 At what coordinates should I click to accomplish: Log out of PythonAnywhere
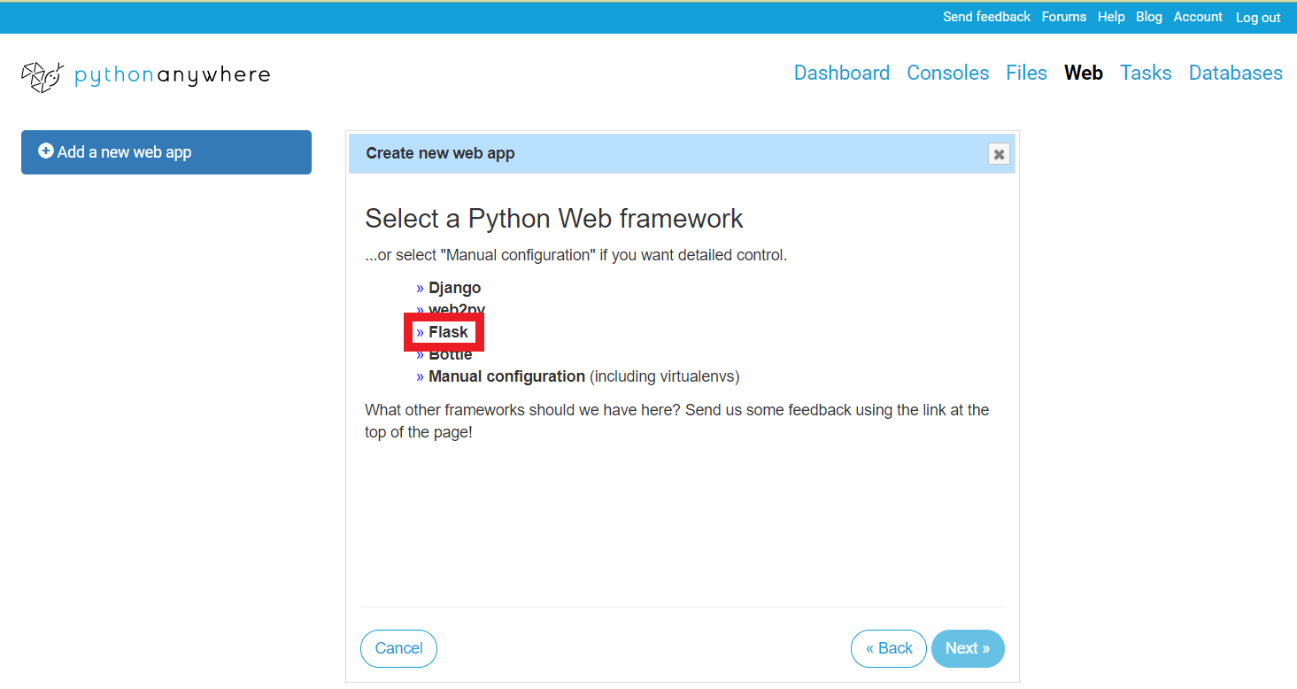click(1258, 18)
